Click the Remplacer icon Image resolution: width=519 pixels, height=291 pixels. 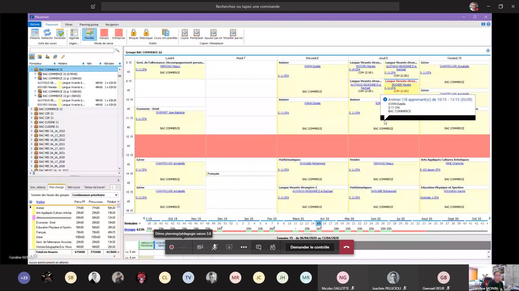pos(196,32)
